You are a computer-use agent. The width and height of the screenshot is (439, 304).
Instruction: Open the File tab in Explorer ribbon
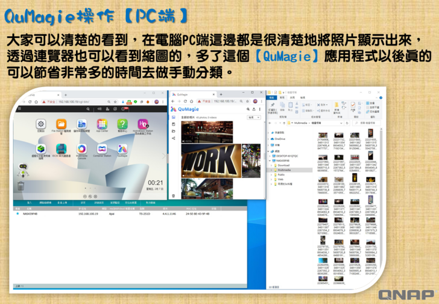tap(271, 98)
